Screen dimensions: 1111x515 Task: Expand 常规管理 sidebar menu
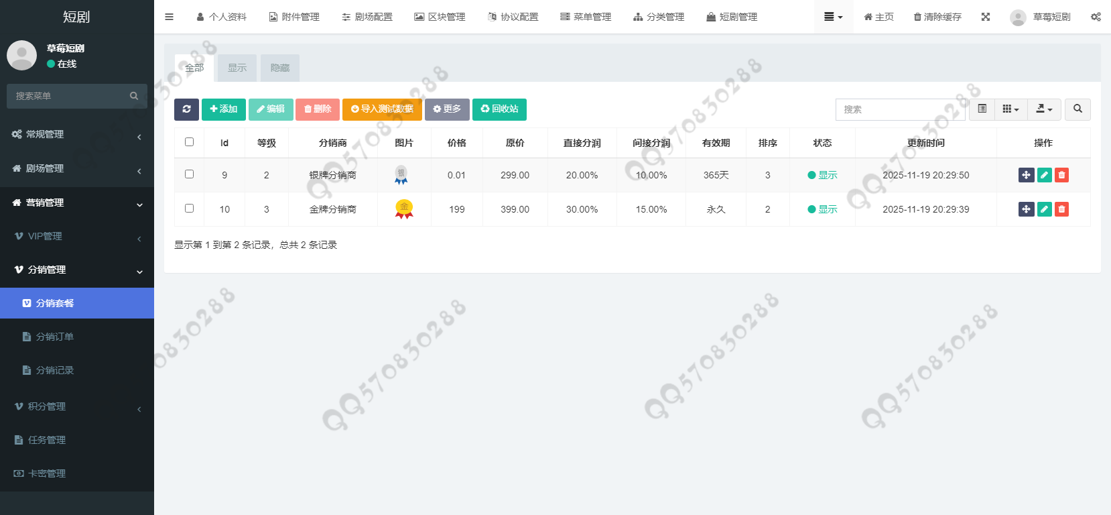77,134
